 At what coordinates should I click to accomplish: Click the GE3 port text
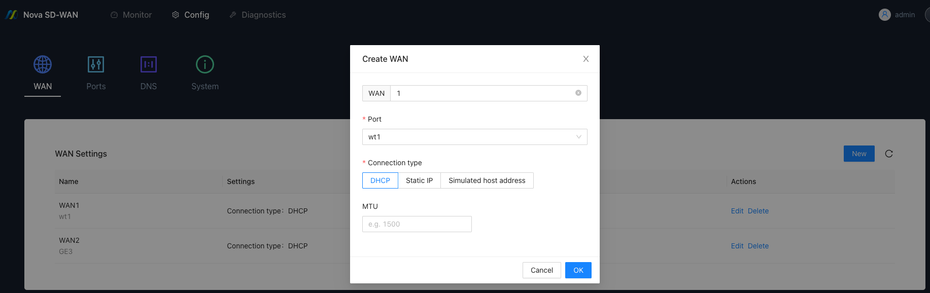(x=65, y=251)
